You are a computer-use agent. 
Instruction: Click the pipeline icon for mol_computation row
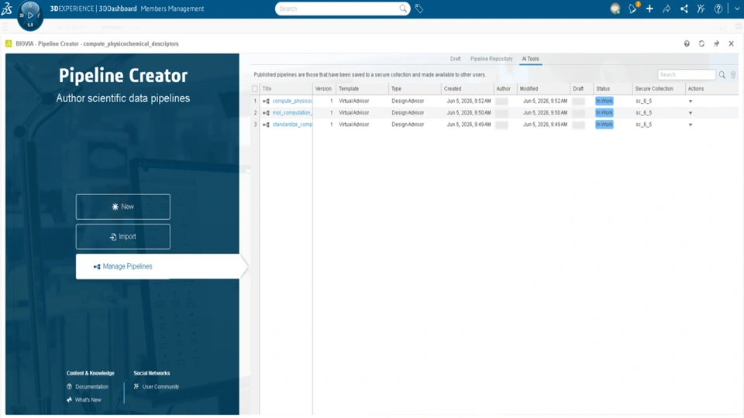pyautogui.click(x=266, y=113)
